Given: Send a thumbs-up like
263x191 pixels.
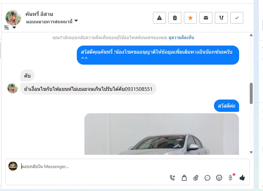Looking at the screenshot, I should click(x=242, y=177).
